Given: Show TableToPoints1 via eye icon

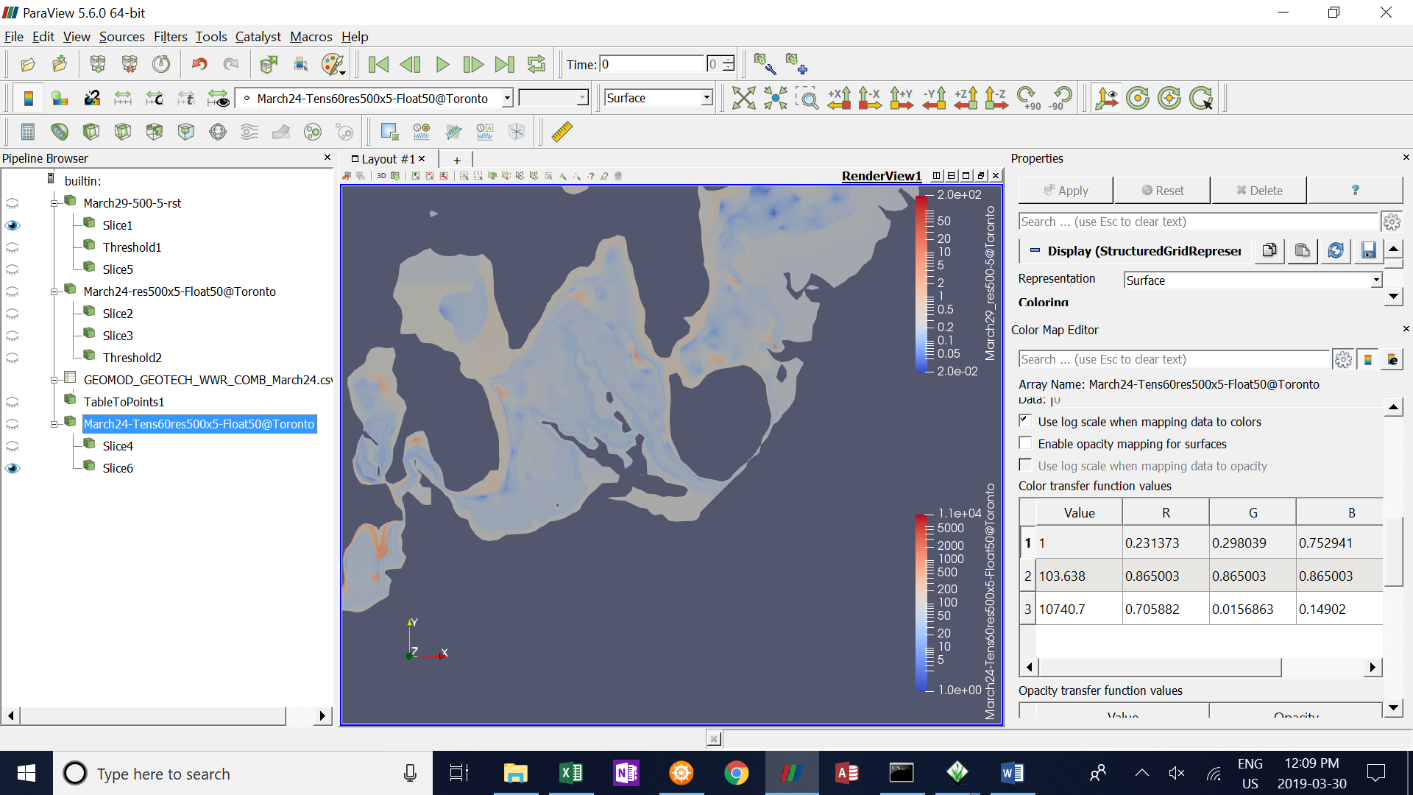Looking at the screenshot, I should pyautogui.click(x=13, y=402).
